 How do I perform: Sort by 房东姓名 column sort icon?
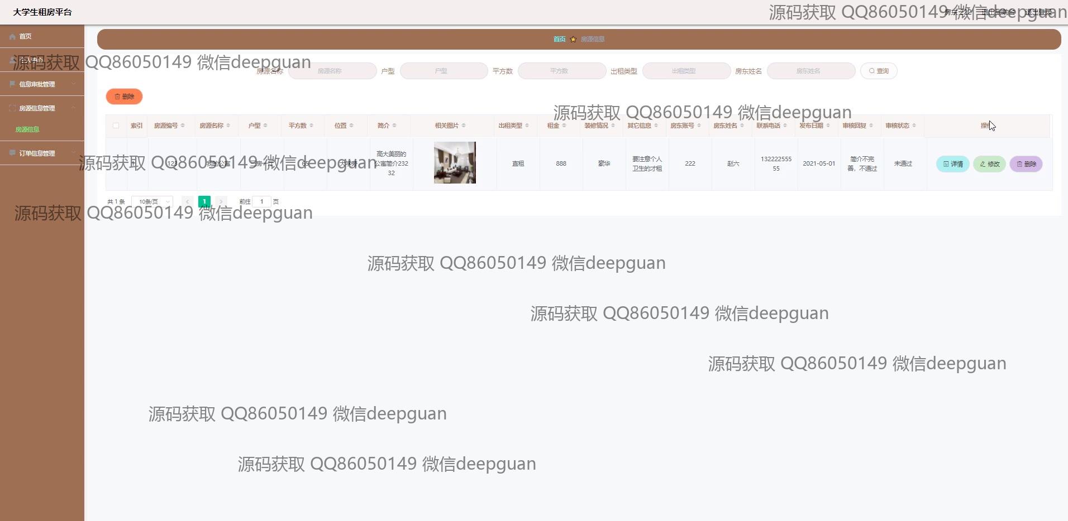[x=742, y=126]
